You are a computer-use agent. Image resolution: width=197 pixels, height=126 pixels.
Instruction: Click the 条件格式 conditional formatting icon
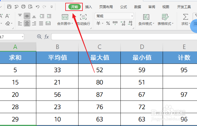click(146, 17)
